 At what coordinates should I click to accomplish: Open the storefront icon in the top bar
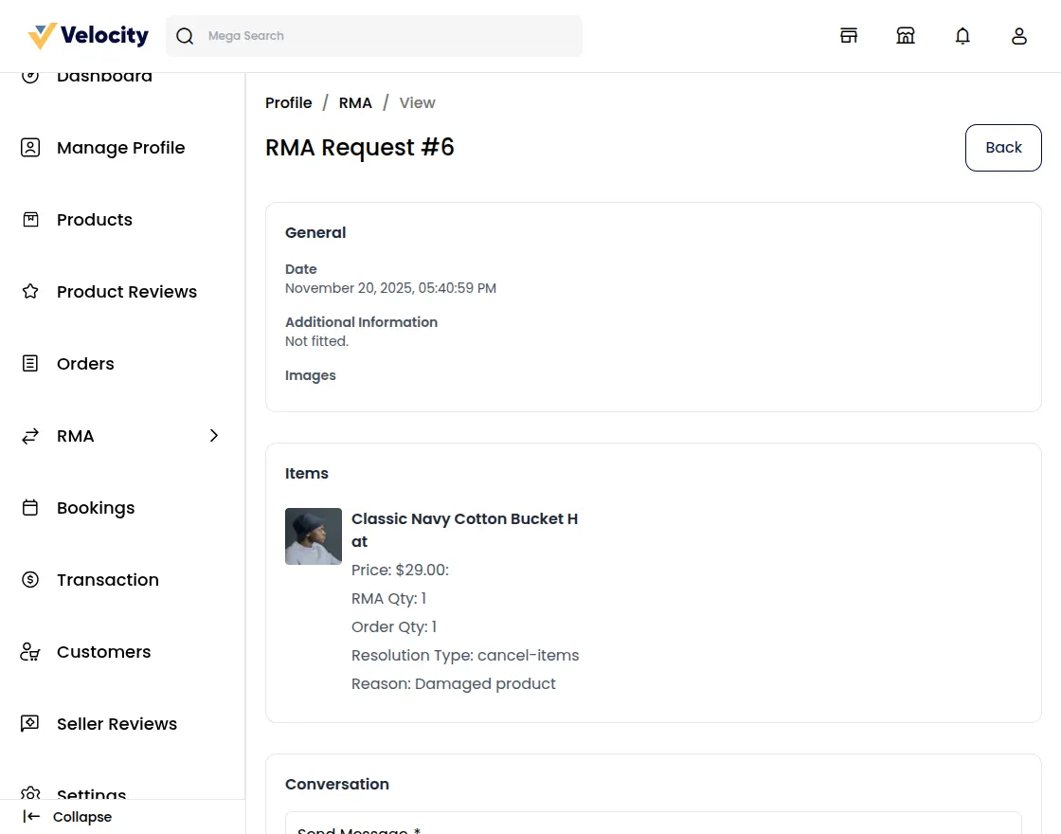(x=849, y=35)
